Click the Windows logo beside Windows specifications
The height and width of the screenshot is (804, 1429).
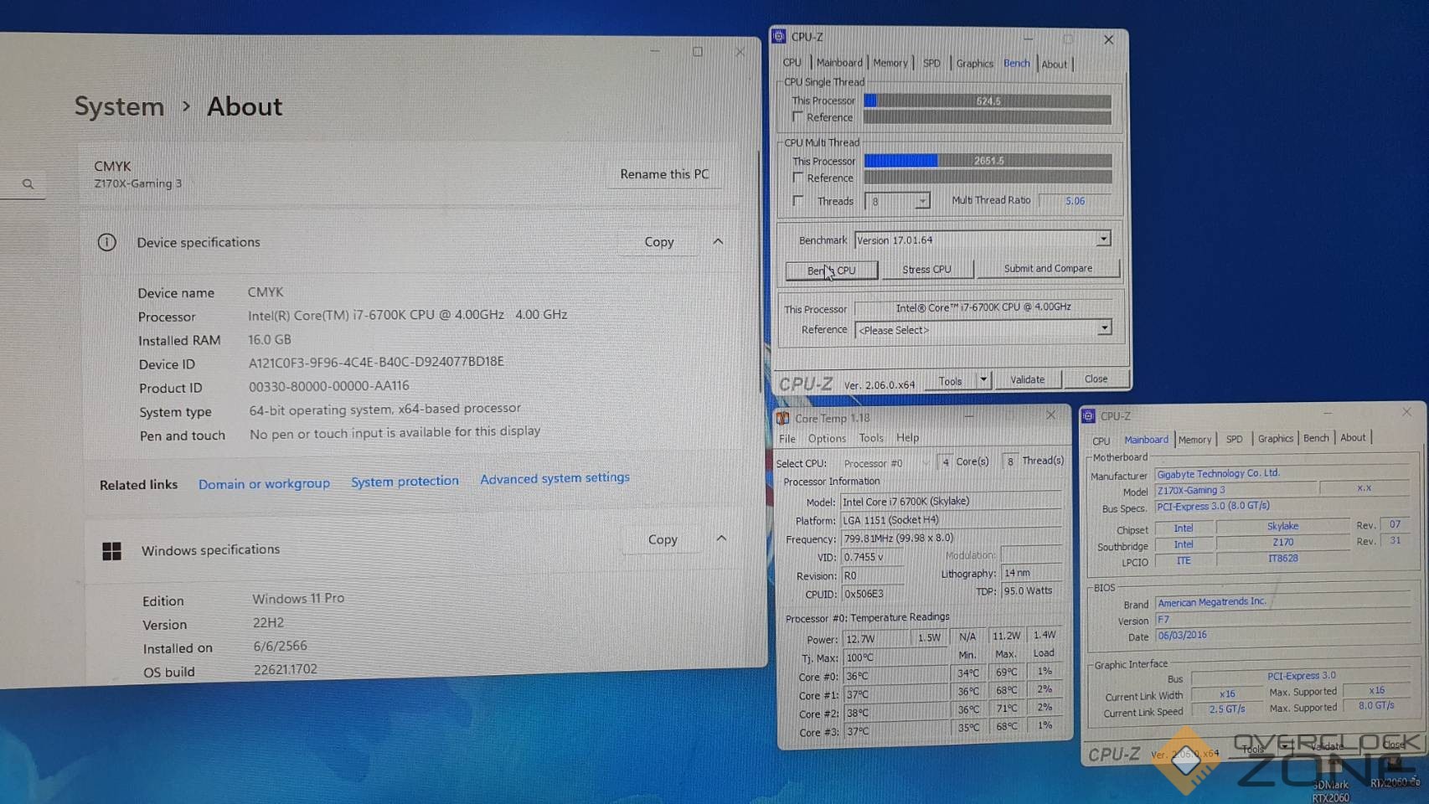click(111, 550)
